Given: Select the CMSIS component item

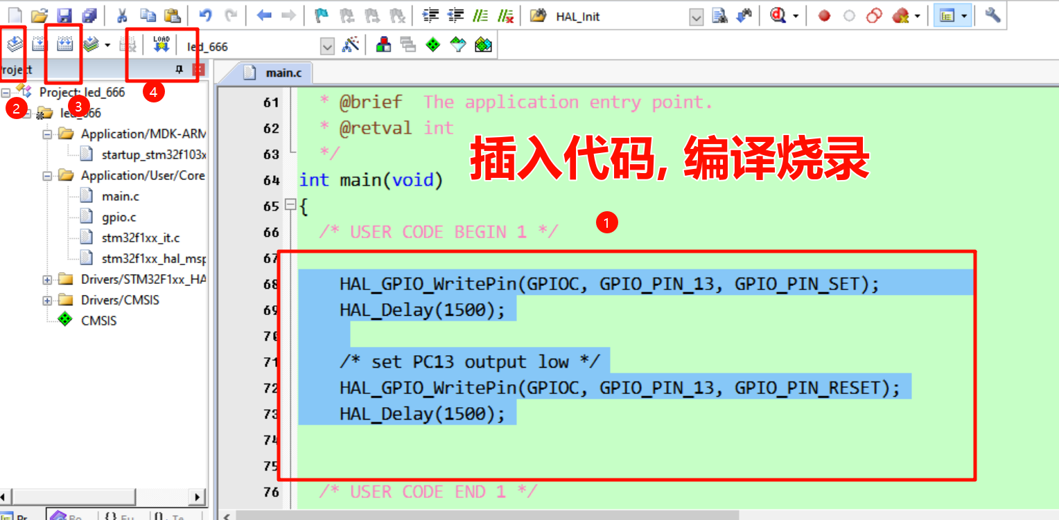Looking at the screenshot, I should point(98,321).
